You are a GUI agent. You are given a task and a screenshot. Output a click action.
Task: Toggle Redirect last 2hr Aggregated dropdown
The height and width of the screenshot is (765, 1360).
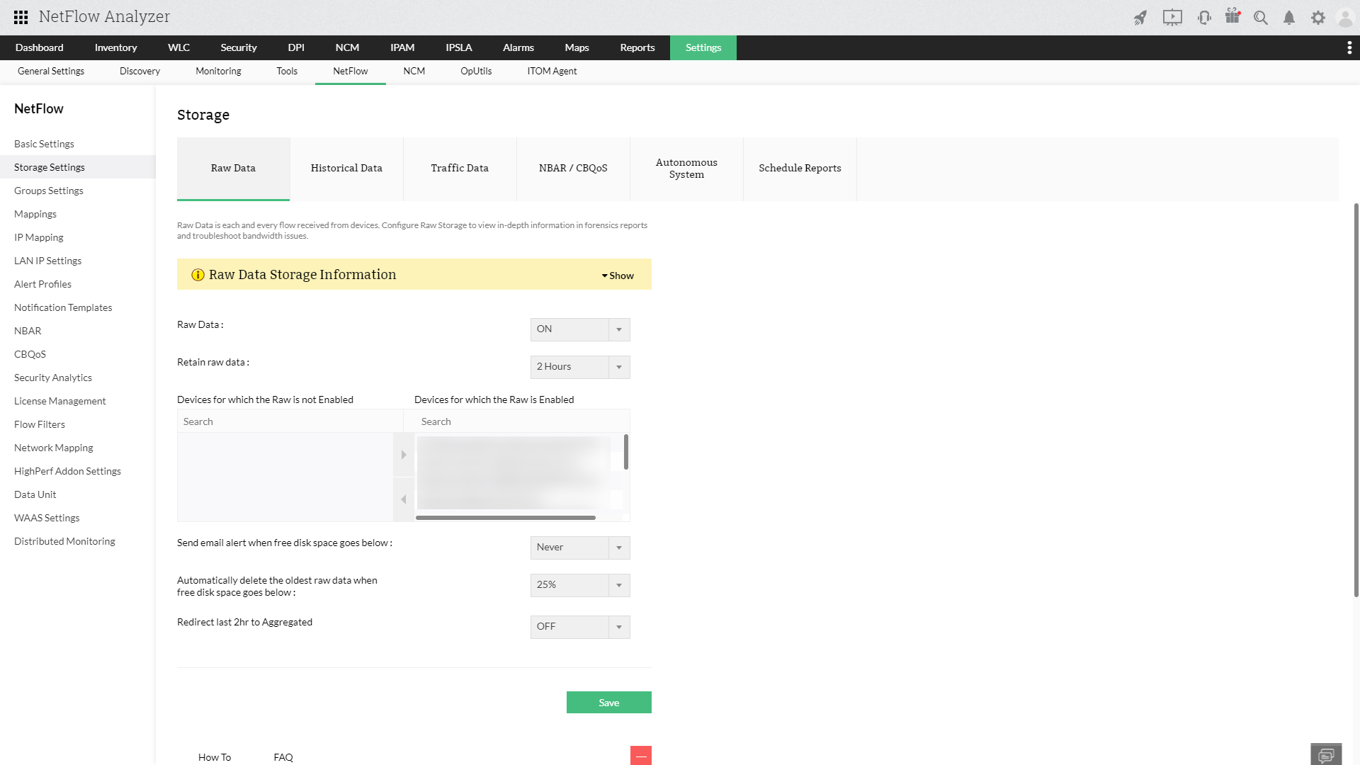(579, 627)
